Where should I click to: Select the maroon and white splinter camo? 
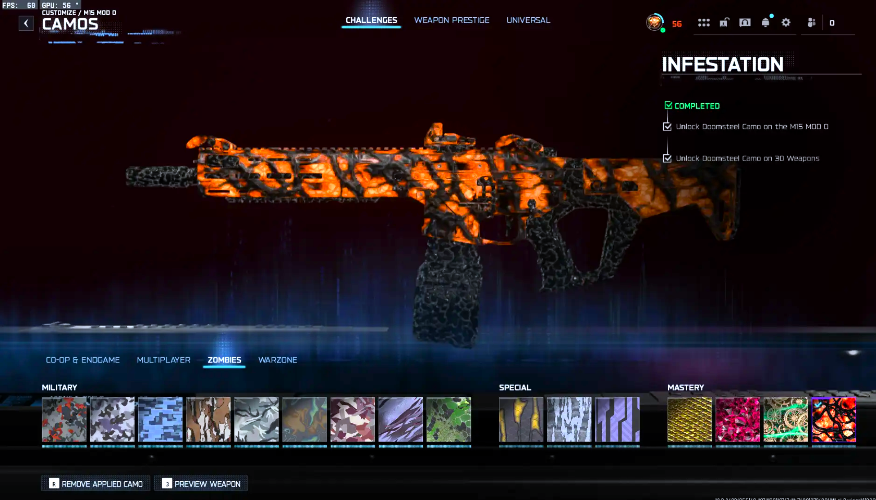coord(352,420)
